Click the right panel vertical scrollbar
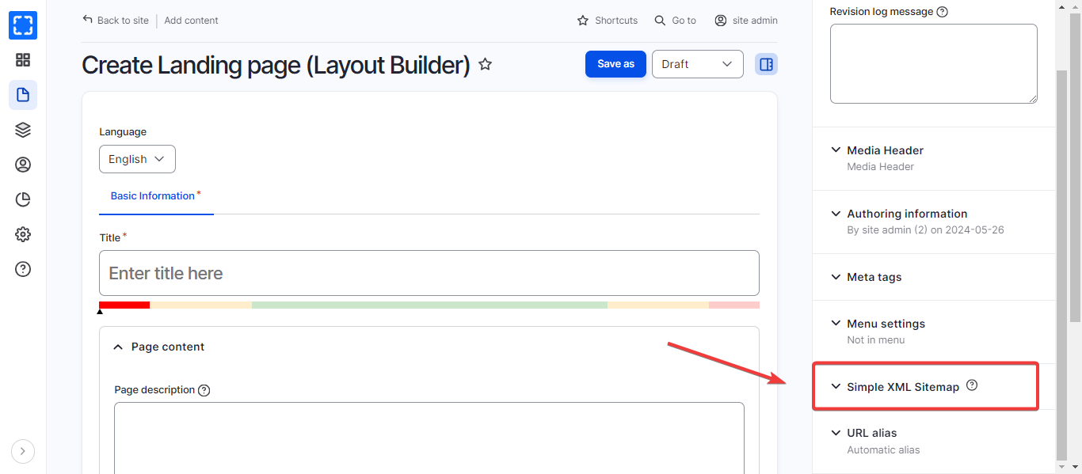This screenshot has width=1082, height=474. [1061, 264]
